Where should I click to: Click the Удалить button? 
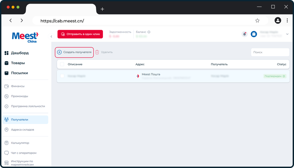(104, 52)
